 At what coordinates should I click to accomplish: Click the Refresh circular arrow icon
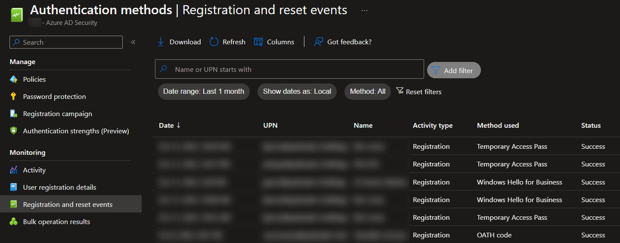pyautogui.click(x=214, y=42)
